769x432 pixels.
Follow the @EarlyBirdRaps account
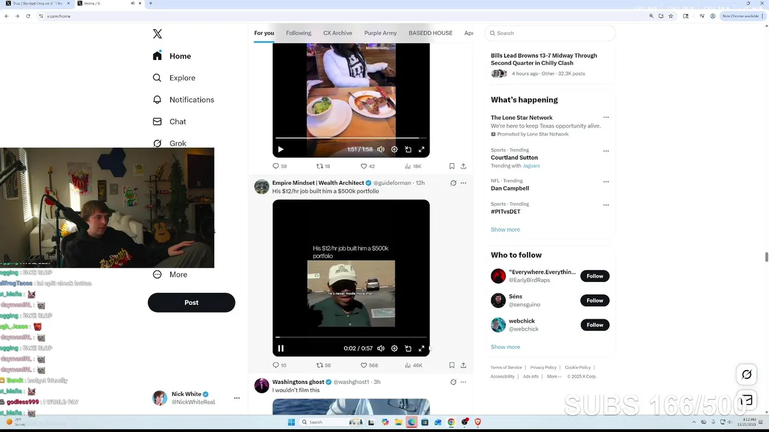coord(595,276)
